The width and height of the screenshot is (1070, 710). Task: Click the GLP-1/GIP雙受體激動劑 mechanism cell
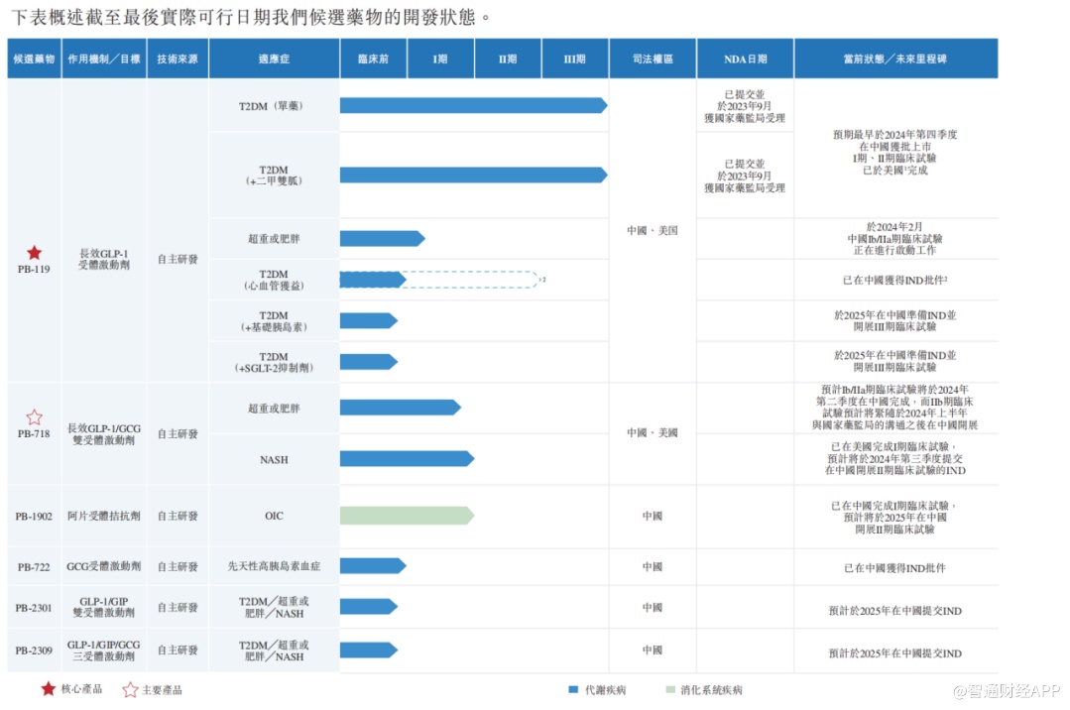click(104, 607)
